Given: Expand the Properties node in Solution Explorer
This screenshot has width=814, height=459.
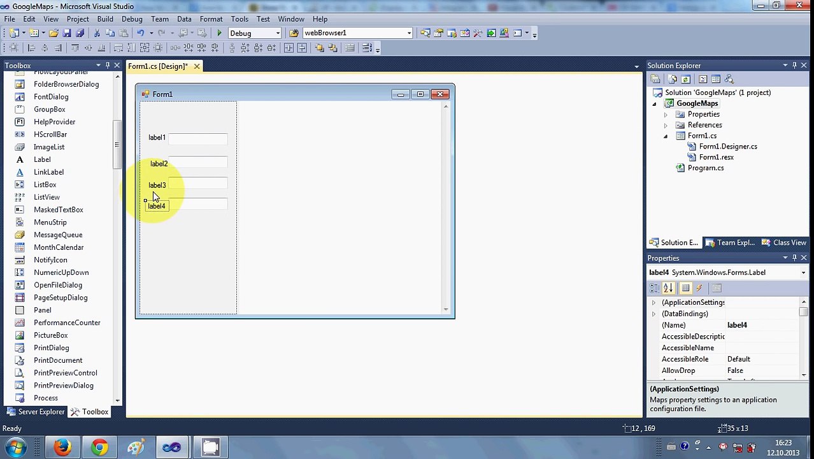Looking at the screenshot, I should [666, 115].
